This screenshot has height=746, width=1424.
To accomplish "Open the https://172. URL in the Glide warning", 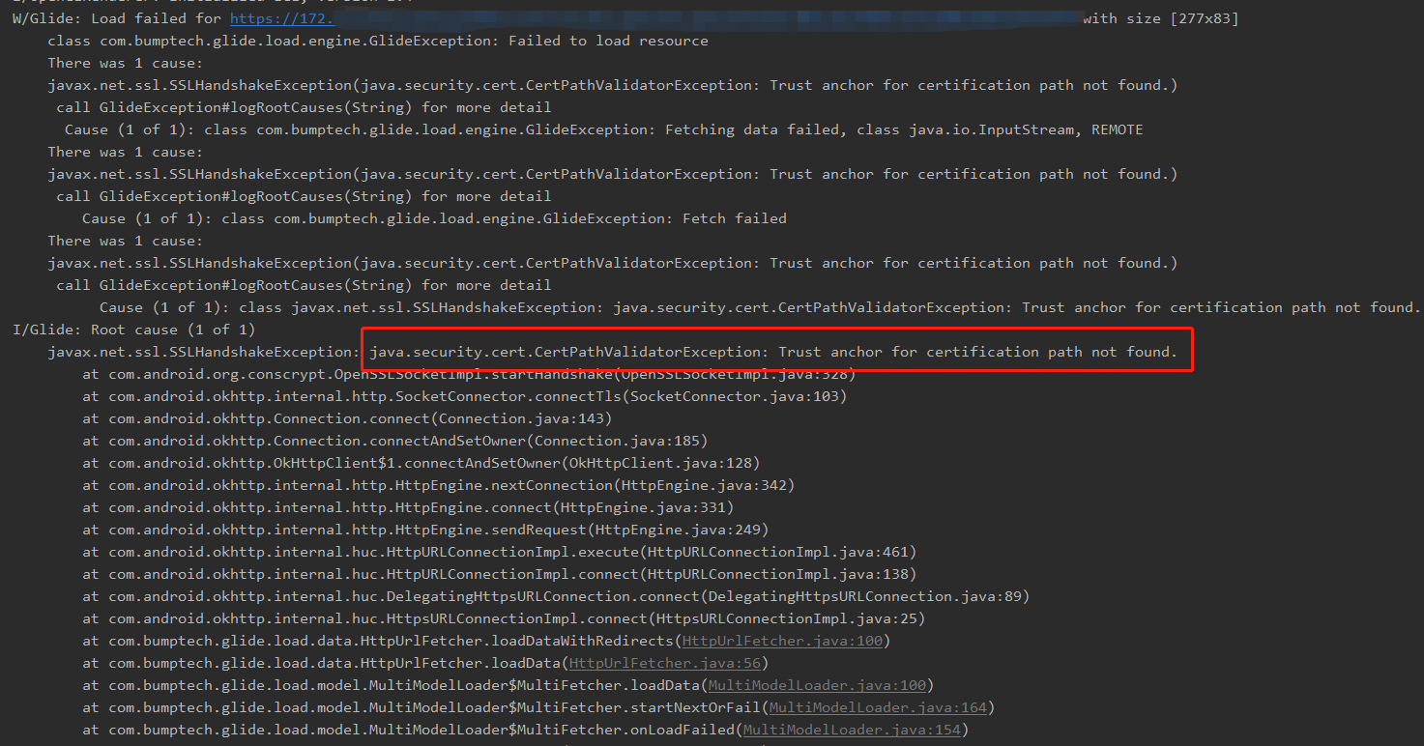I will coord(282,18).
